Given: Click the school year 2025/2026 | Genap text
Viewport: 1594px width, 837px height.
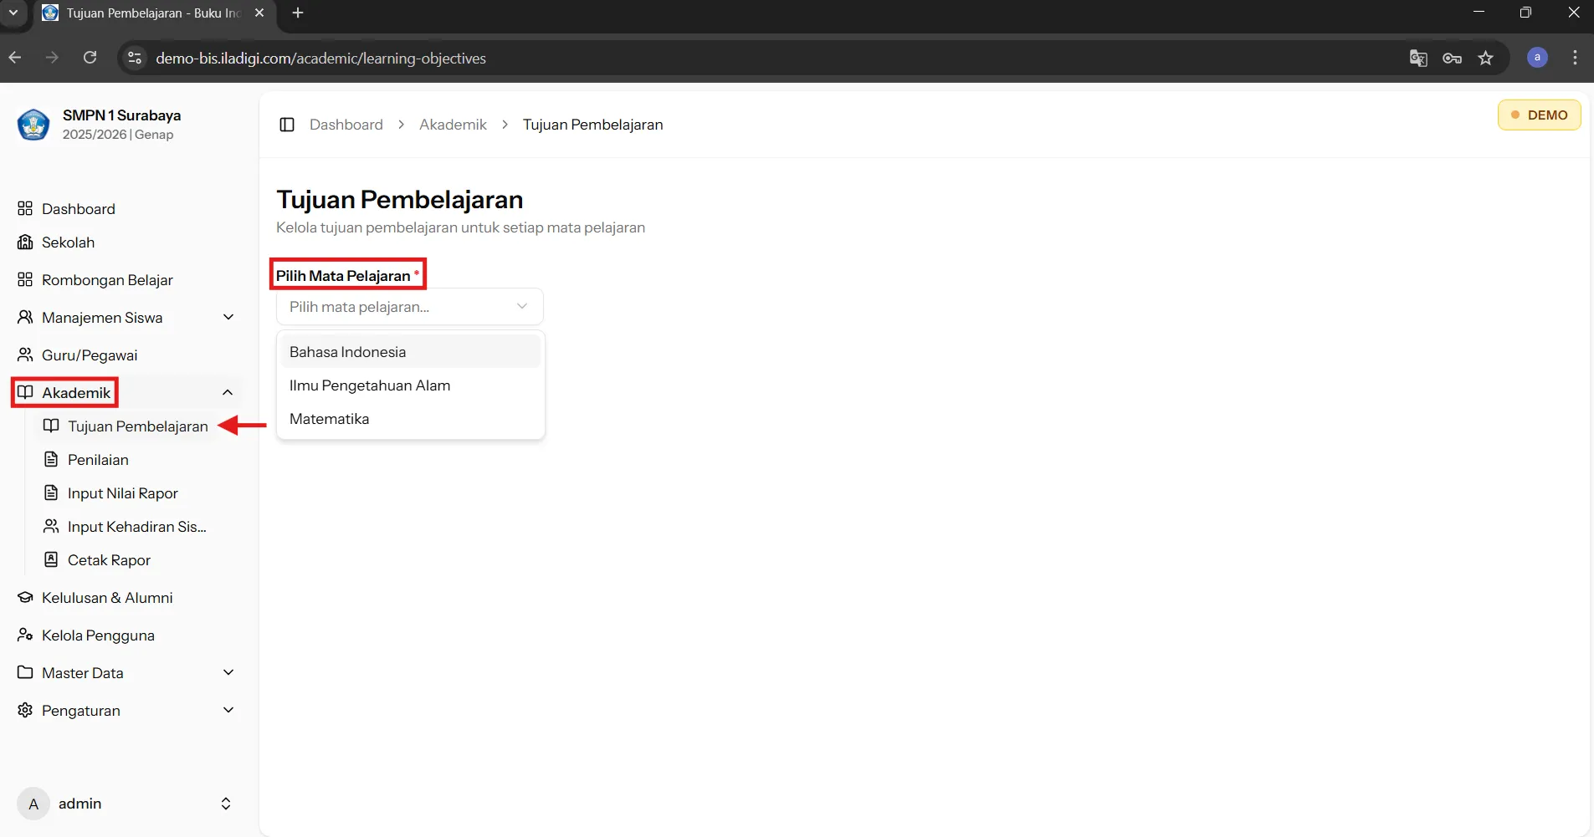Looking at the screenshot, I should pos(118,135).
